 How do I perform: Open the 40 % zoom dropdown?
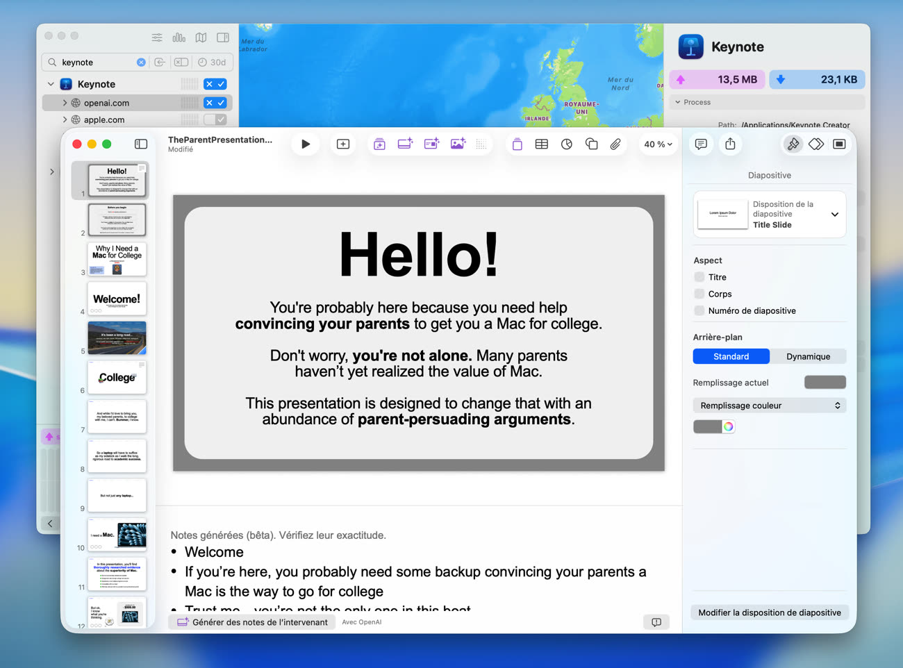pyautogui.click(x=658, y=144)
